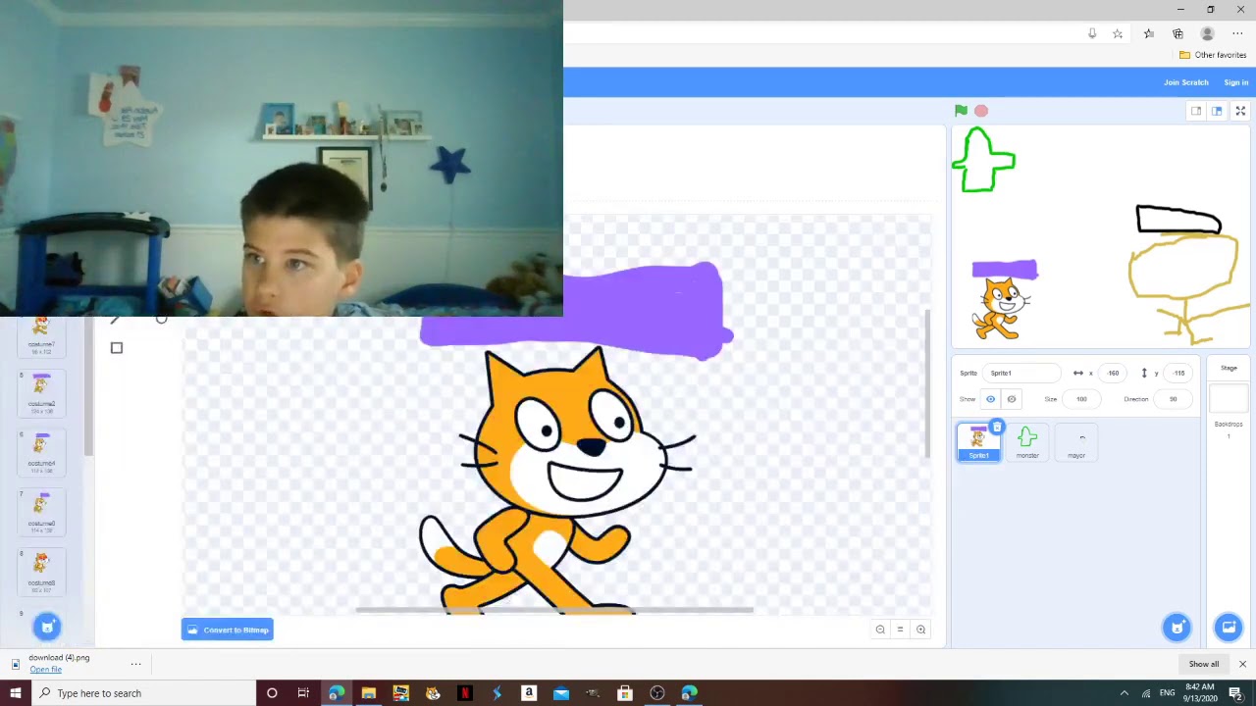Open File Explorer from the taskbar

368,693
